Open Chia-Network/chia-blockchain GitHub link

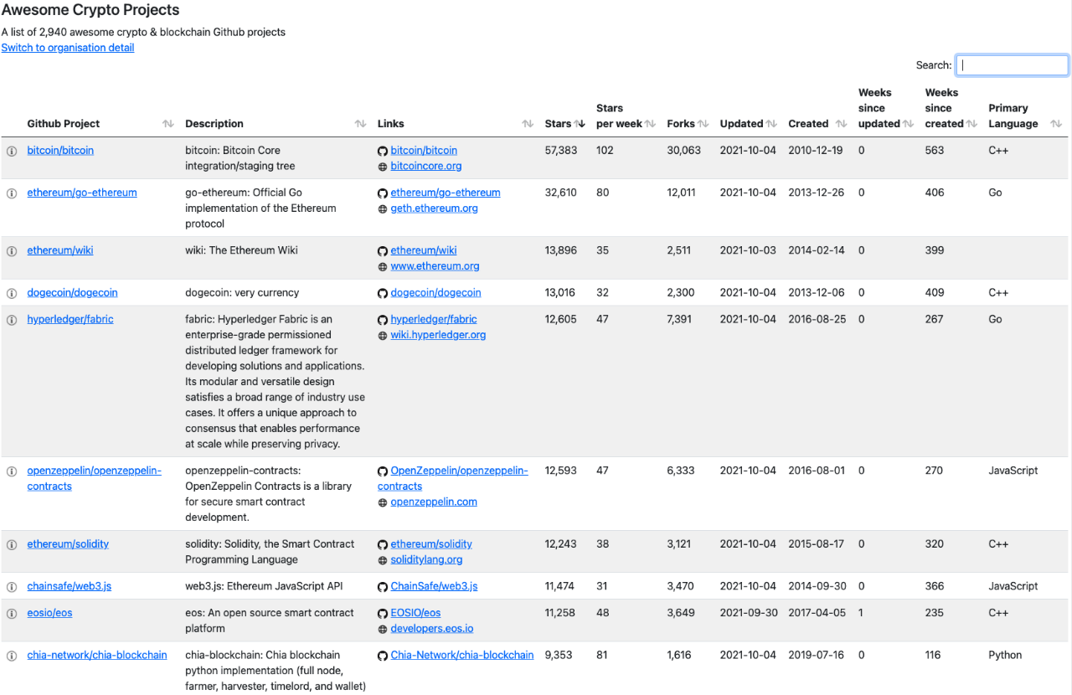pos(462,656)
